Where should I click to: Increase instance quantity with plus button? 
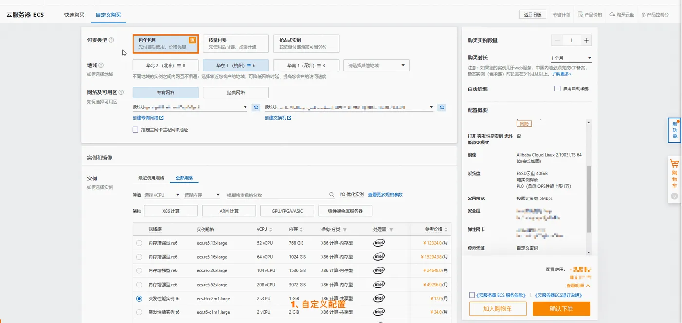click(x=587, y=40)
